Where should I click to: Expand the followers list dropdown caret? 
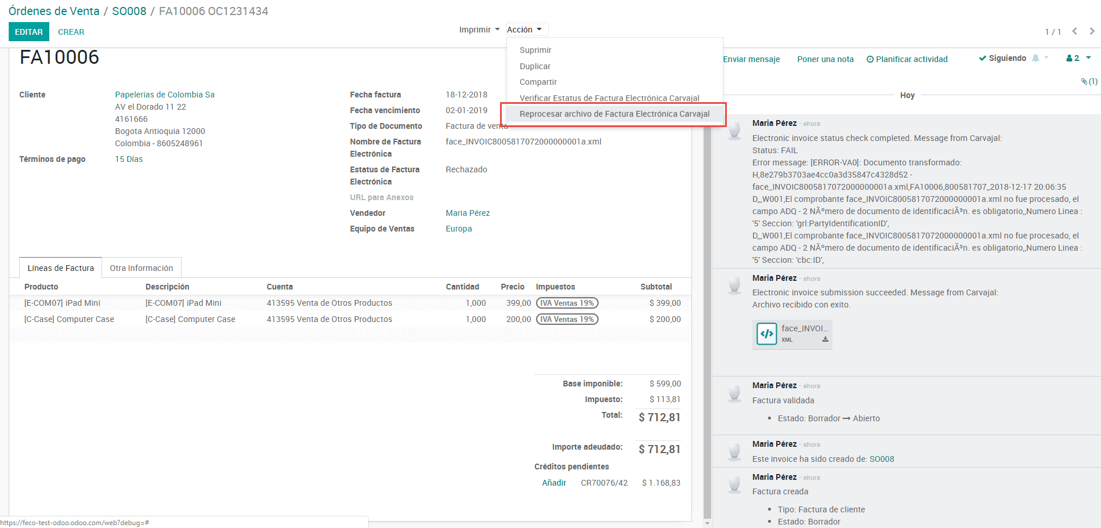coord(1088,57)
